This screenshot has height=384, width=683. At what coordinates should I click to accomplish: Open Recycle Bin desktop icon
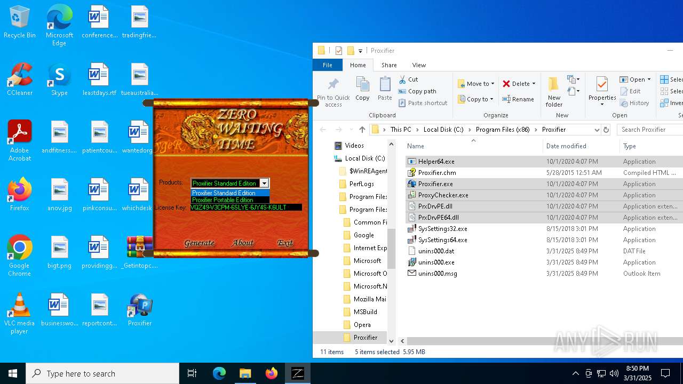20,22
